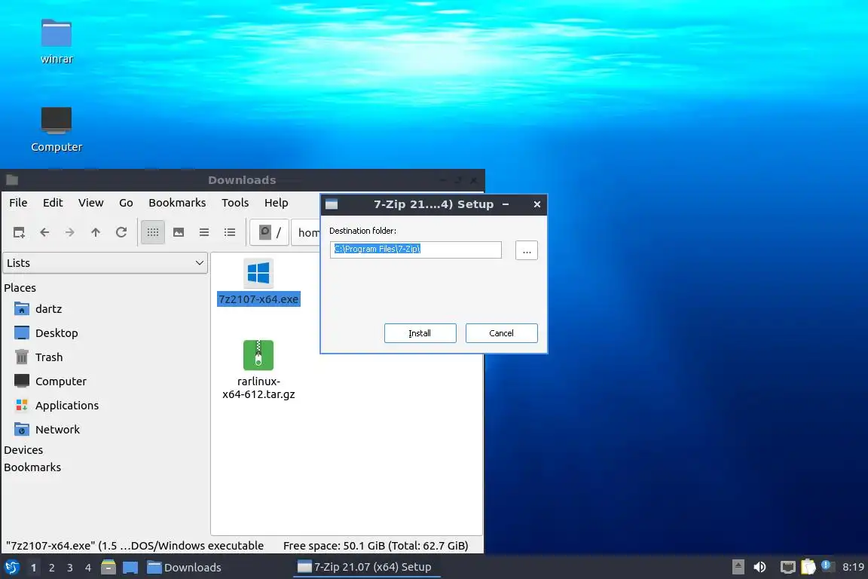Go back in Downloads file manager
The height and width of the screenshot is (579, 868).
[44, 232]
